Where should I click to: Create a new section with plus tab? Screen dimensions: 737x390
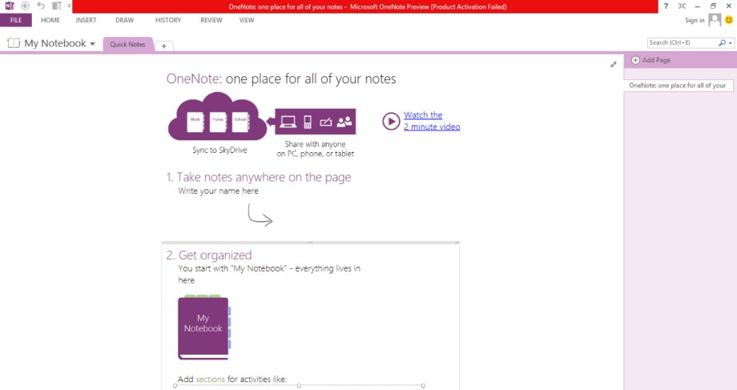coord(164,46)
